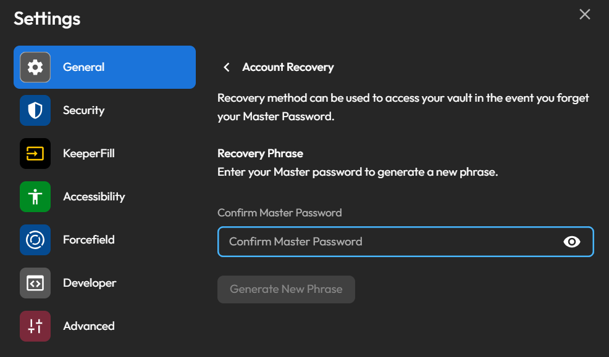Image resolution: width=609 pixels, height=357 pixels.
Task: Click the Settings title
Action: [47, 18]
